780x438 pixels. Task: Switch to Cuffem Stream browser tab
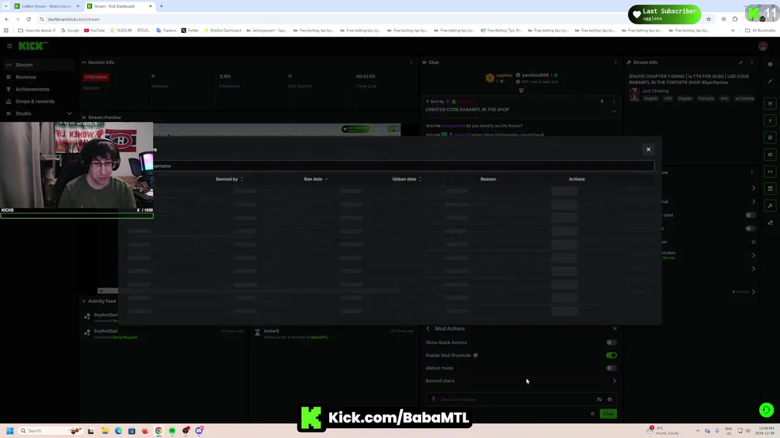tap(46, 6)
